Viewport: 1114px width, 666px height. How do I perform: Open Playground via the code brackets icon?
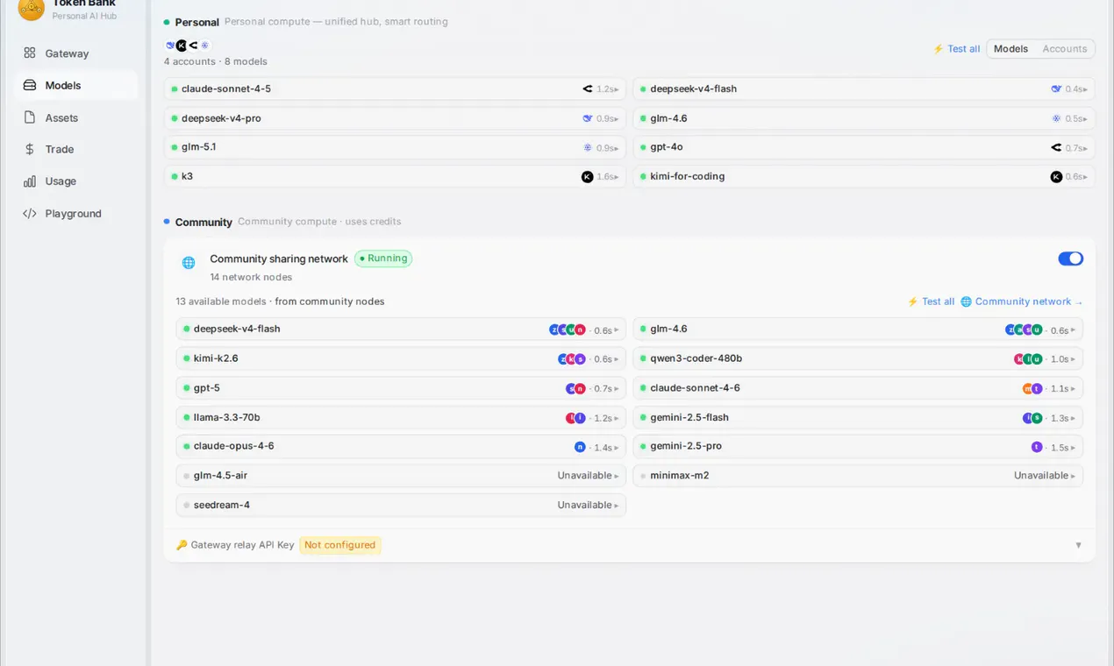click(30, 214)
